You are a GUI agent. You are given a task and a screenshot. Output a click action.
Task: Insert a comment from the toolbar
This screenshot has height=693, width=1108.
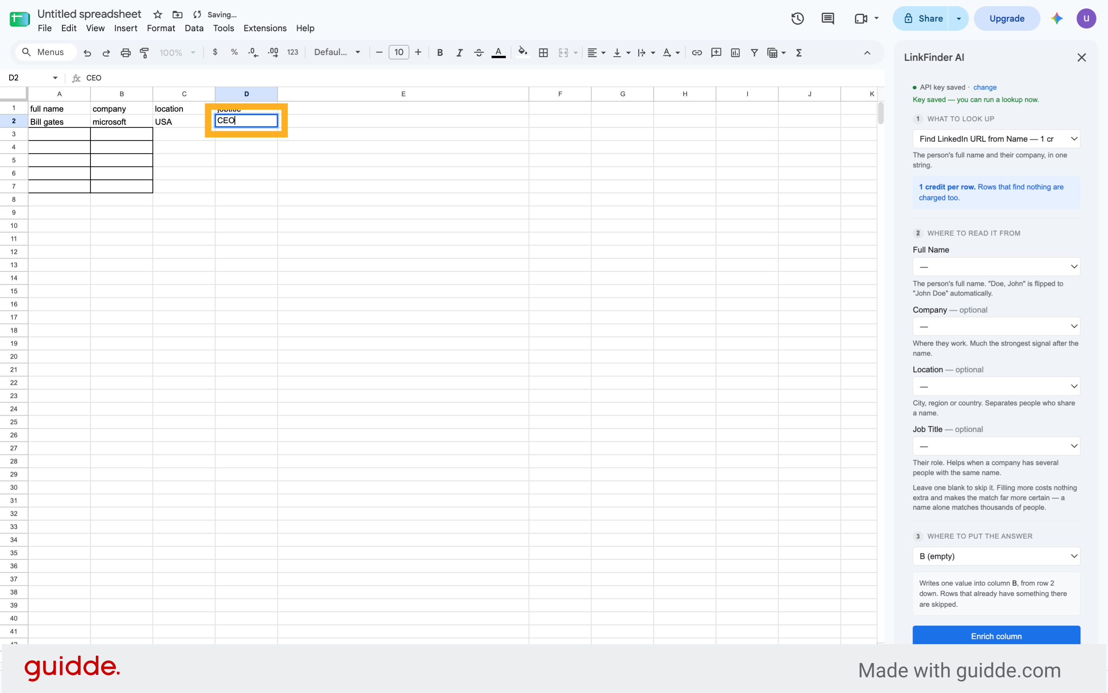point(716,53)
